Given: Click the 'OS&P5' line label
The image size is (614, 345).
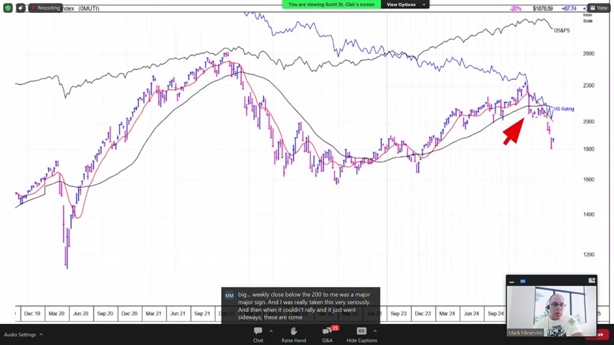Looking at the screenshot, I should pyautogui.click(x=562, y=31).
